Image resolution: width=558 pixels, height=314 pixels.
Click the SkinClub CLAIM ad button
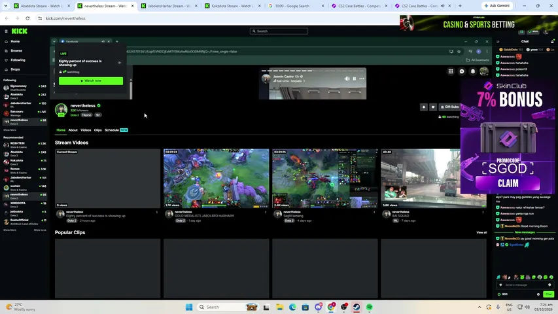[508, 183]
